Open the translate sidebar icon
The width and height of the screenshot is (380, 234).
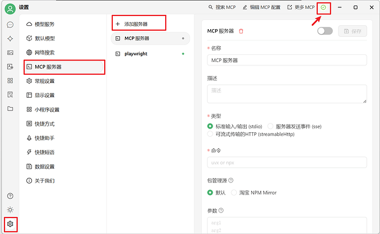click(x=10, y=66)
